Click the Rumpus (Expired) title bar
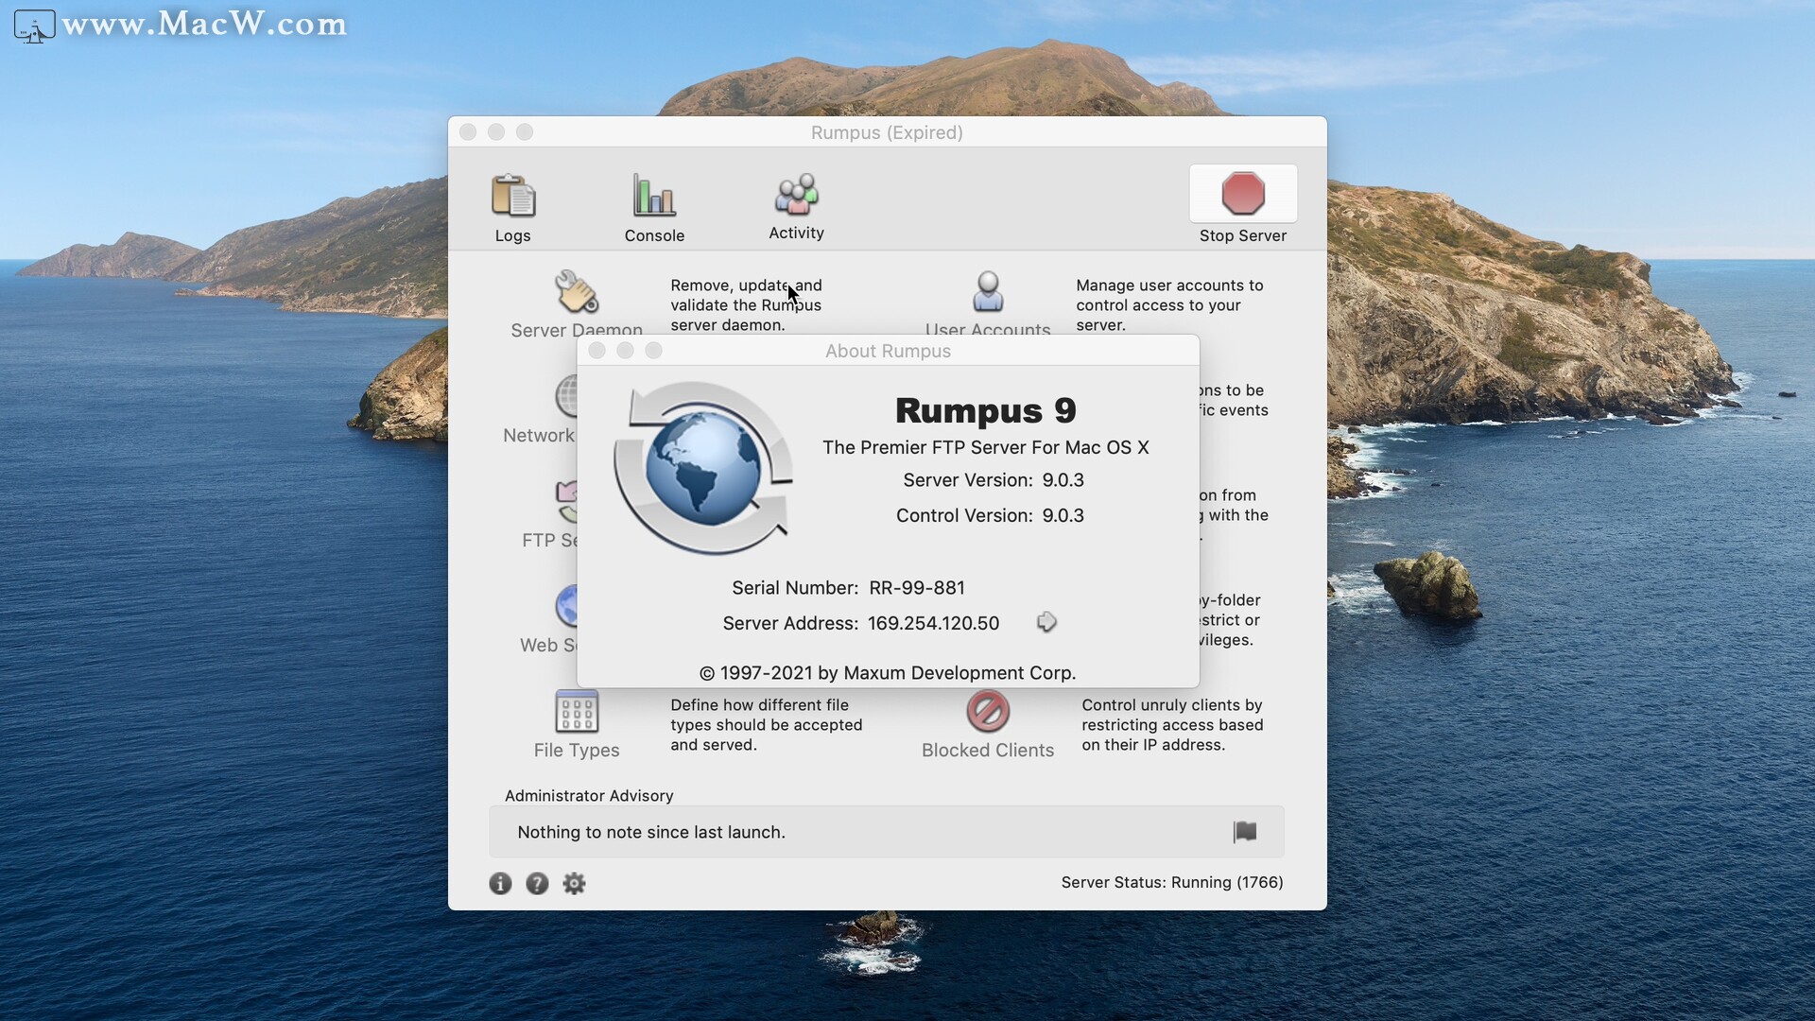The width and height of the screenshot is (1815, 1021). (887, 132)
